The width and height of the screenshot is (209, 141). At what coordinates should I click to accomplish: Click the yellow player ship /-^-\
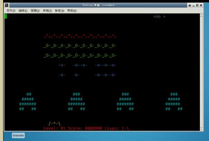click(55, 124)
